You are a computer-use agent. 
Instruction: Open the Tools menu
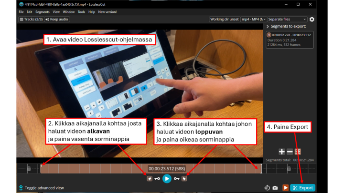click(x=81, y=12)
